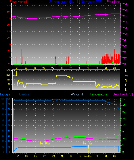134x160 pixels.
Task: Click the Temperatura legend label
Action: click(x=99, y=94)
